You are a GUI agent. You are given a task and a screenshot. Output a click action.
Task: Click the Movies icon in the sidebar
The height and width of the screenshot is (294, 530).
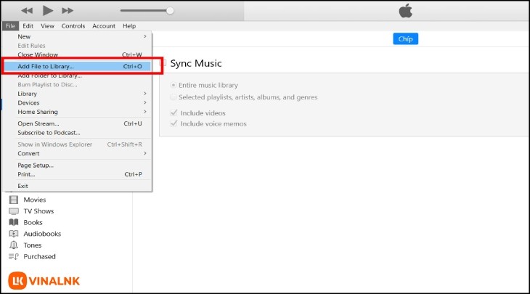(x=13, y=200)
